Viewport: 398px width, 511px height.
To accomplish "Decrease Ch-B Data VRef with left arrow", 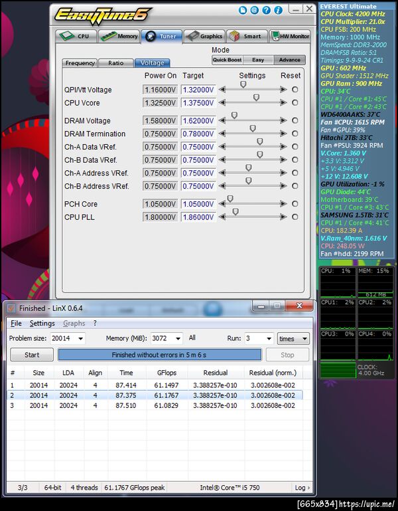I will pyautogui.click(x=222, y=159).
